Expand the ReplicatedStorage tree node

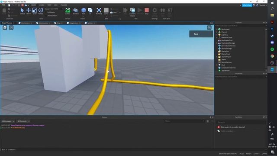click(216, 43)
